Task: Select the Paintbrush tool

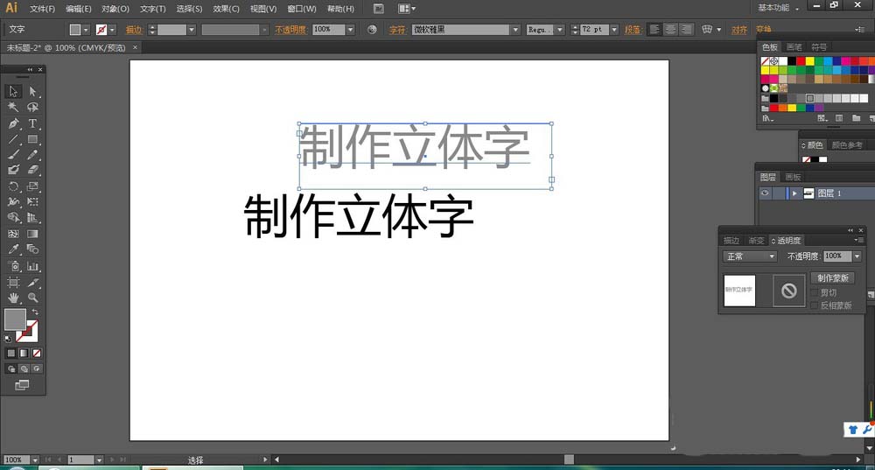Action: pyautogui.click(x=13, y=155)
